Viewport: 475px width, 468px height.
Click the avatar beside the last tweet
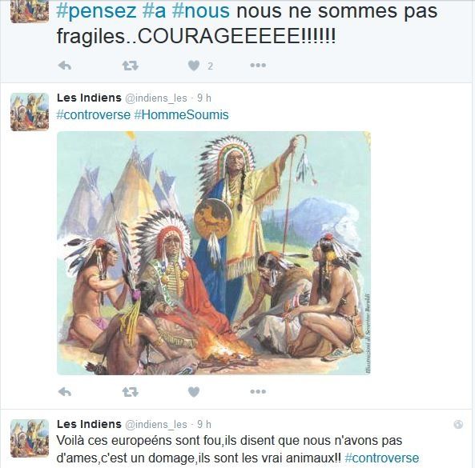pyautogui.click(x=30, y=438)
